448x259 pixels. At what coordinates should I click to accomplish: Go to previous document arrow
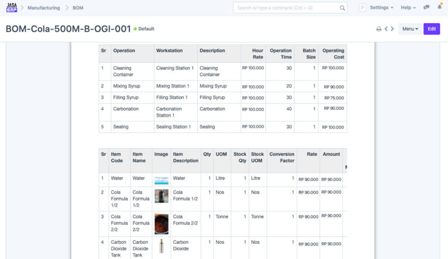(x=386, y=29)
